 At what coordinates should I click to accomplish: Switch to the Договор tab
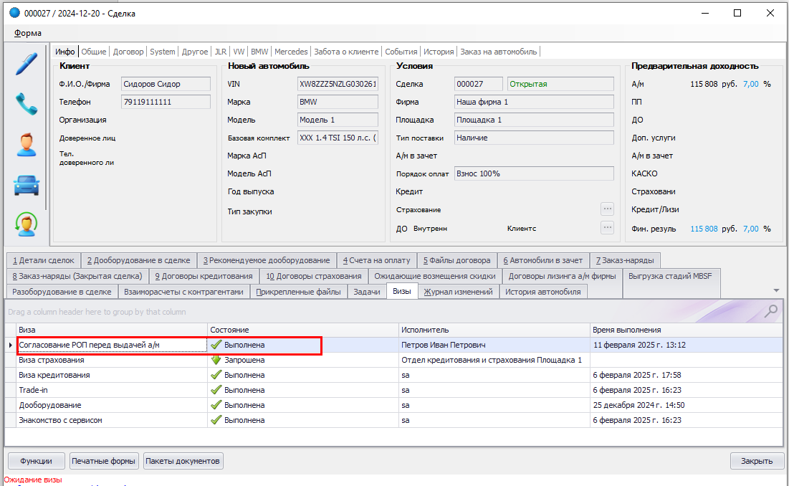[128, 52]
